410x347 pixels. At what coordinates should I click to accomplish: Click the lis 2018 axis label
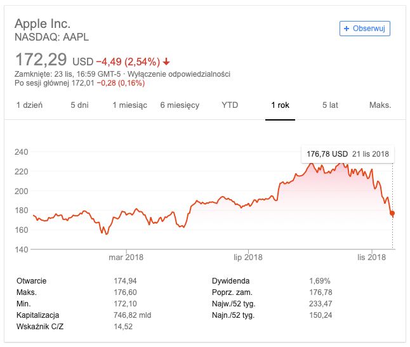coord(371,257)
